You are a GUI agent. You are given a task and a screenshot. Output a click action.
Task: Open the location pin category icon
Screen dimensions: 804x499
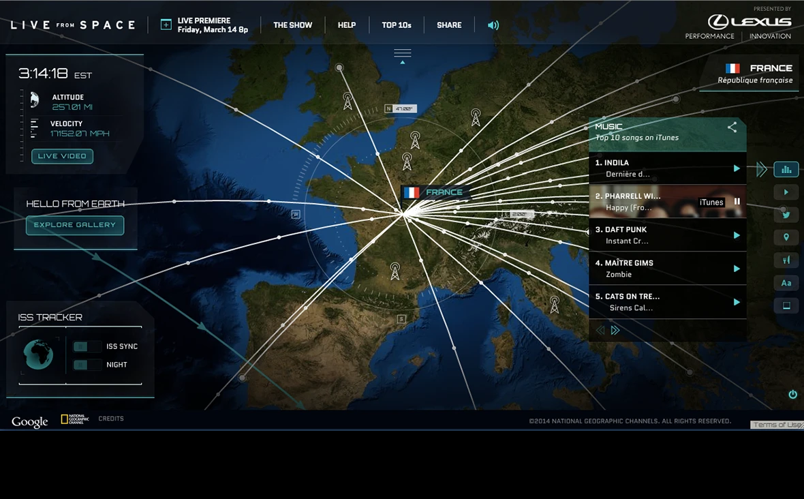click(786, 237)
